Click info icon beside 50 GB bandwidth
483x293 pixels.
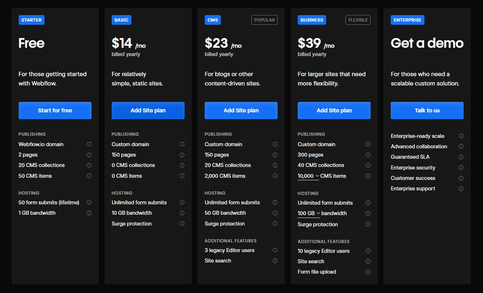[x=275, y=213]
